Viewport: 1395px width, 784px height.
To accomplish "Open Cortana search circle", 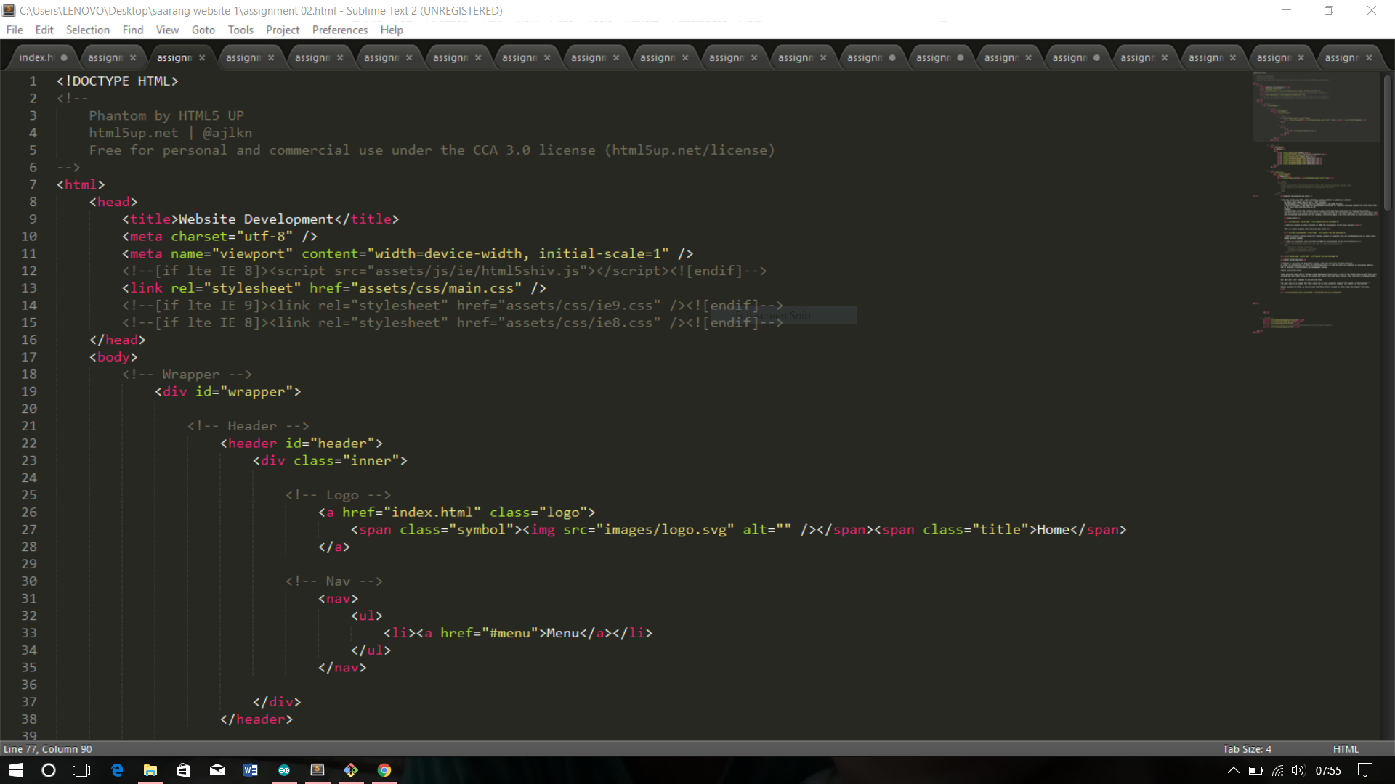I will 49,770.
